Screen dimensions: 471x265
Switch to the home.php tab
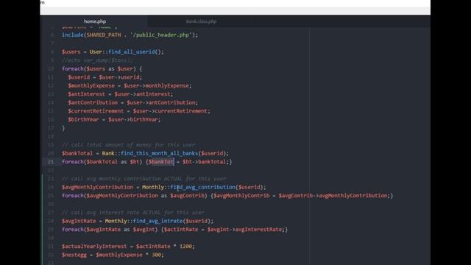pyautogui.click(x=95, y=21)
